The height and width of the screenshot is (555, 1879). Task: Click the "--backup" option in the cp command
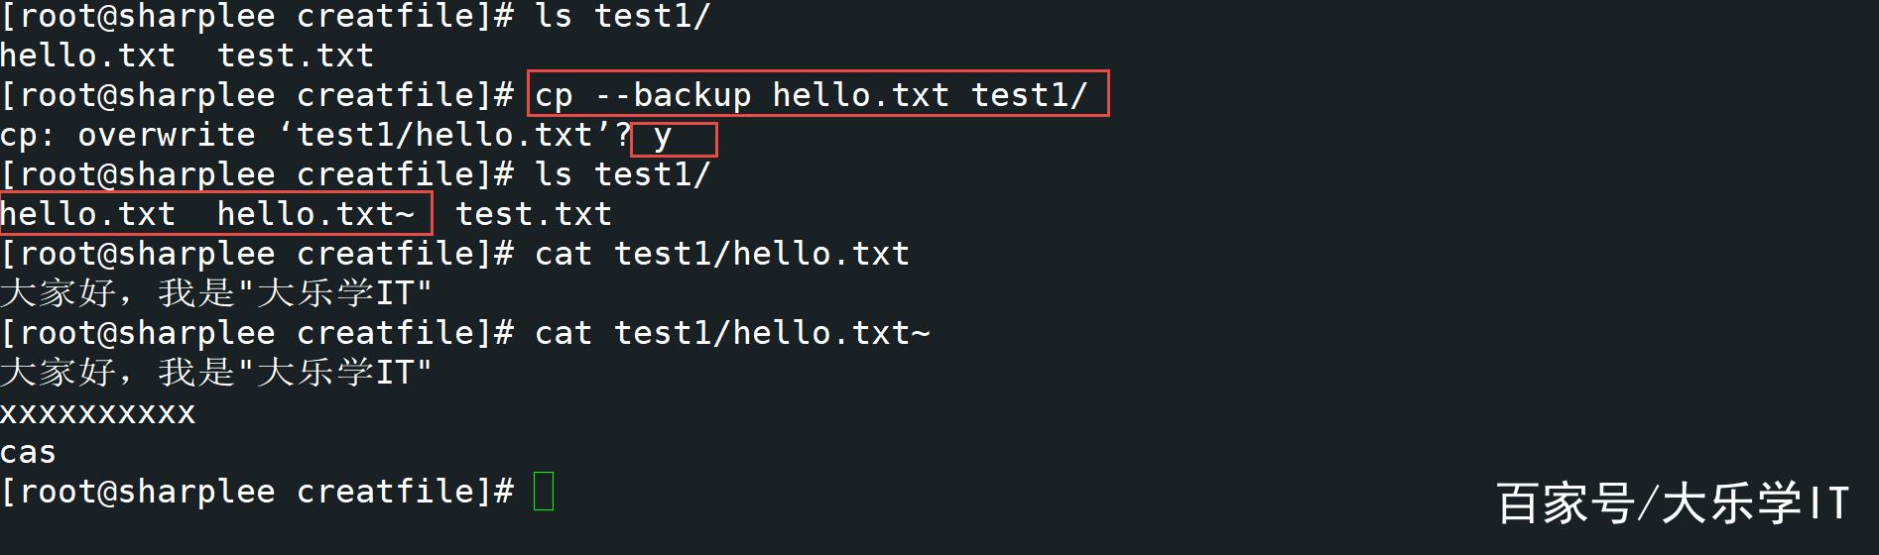[673, 95]
